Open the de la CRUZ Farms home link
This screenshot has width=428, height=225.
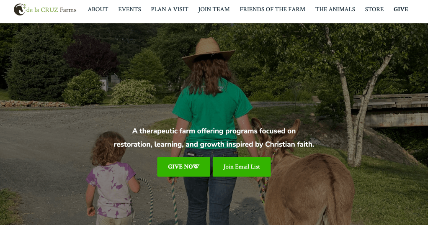45,10
